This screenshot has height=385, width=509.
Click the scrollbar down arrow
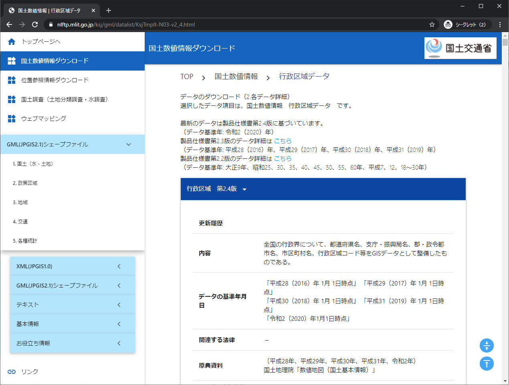(505, 381)
